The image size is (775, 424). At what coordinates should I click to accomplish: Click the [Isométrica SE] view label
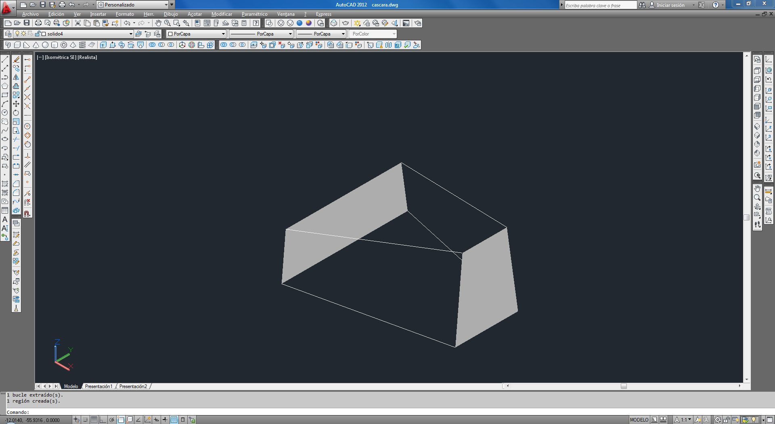(61, 57)
